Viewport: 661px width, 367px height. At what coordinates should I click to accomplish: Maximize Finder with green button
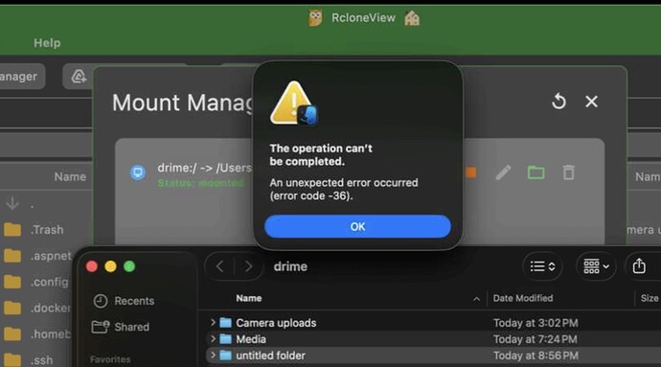[x=129, y=266]
